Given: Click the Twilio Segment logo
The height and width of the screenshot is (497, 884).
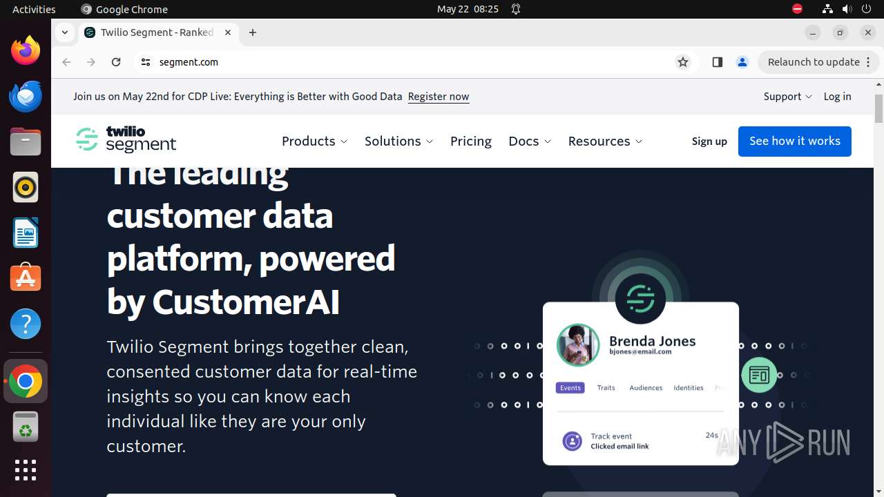Looking at the screenshot, I should click(x=126, y=140).
